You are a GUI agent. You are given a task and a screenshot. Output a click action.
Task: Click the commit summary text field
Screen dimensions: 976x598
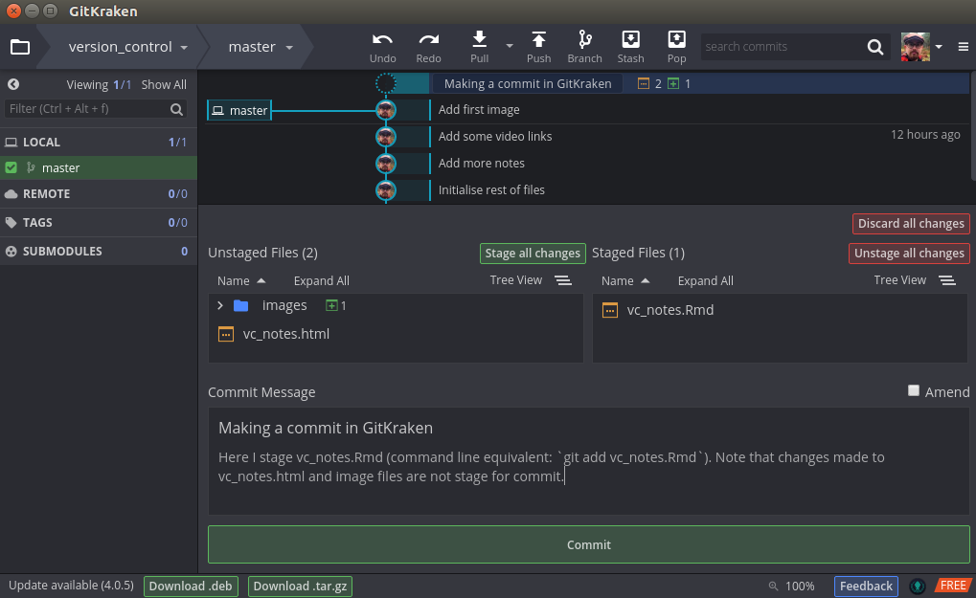588,428
